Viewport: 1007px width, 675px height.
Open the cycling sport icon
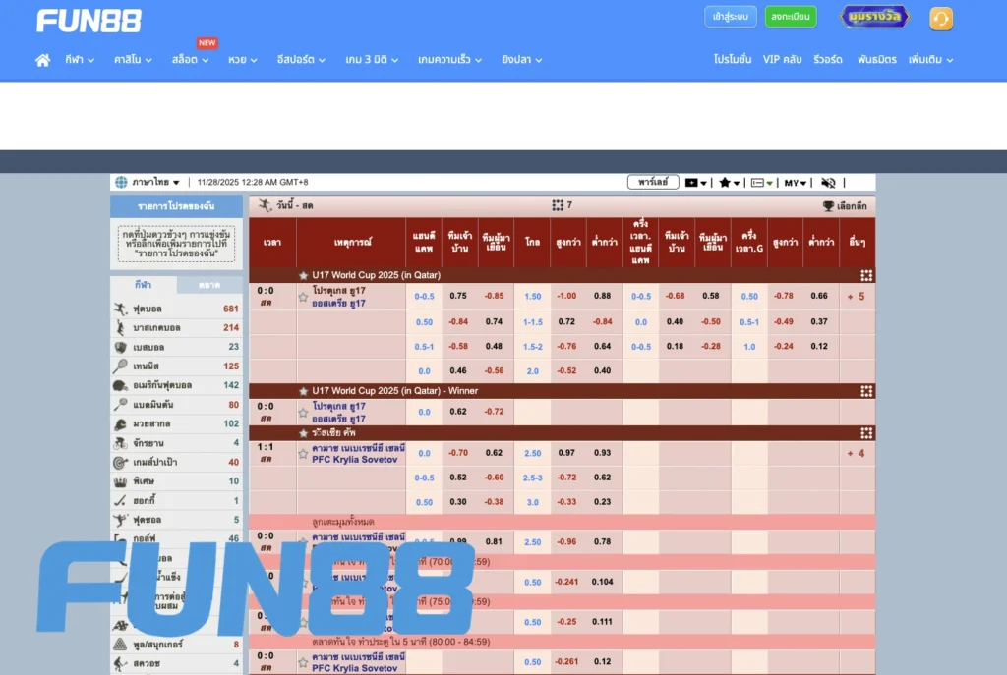[x=120, y=443]
